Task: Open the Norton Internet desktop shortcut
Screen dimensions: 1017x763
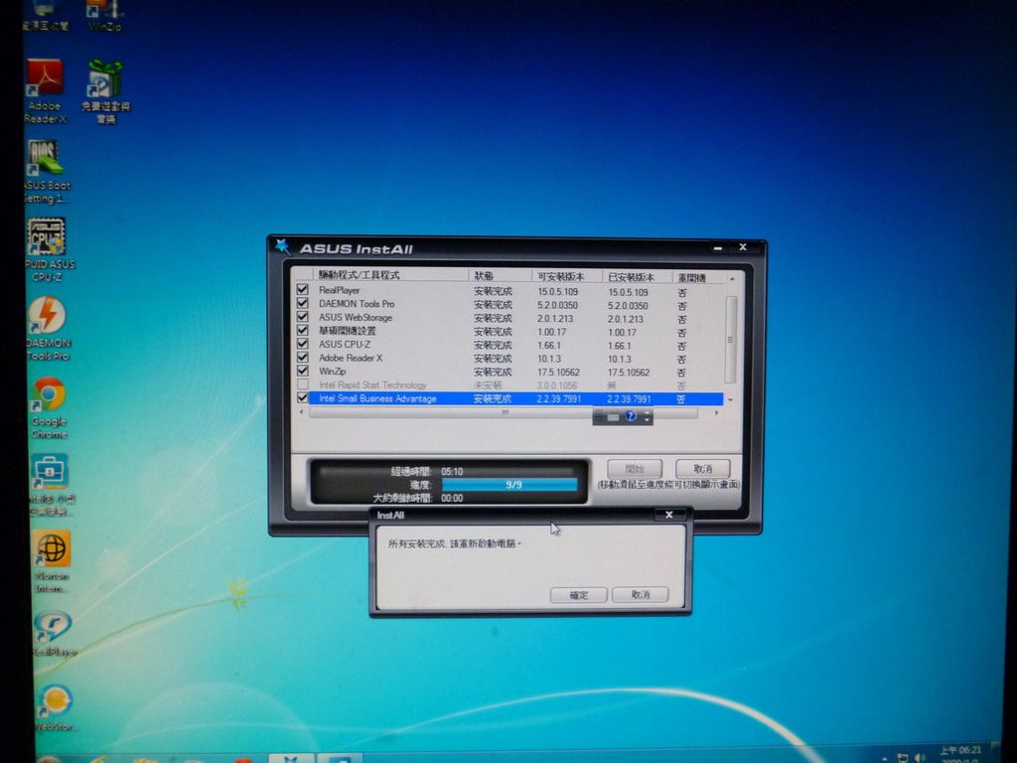Action: pos(52,562)
